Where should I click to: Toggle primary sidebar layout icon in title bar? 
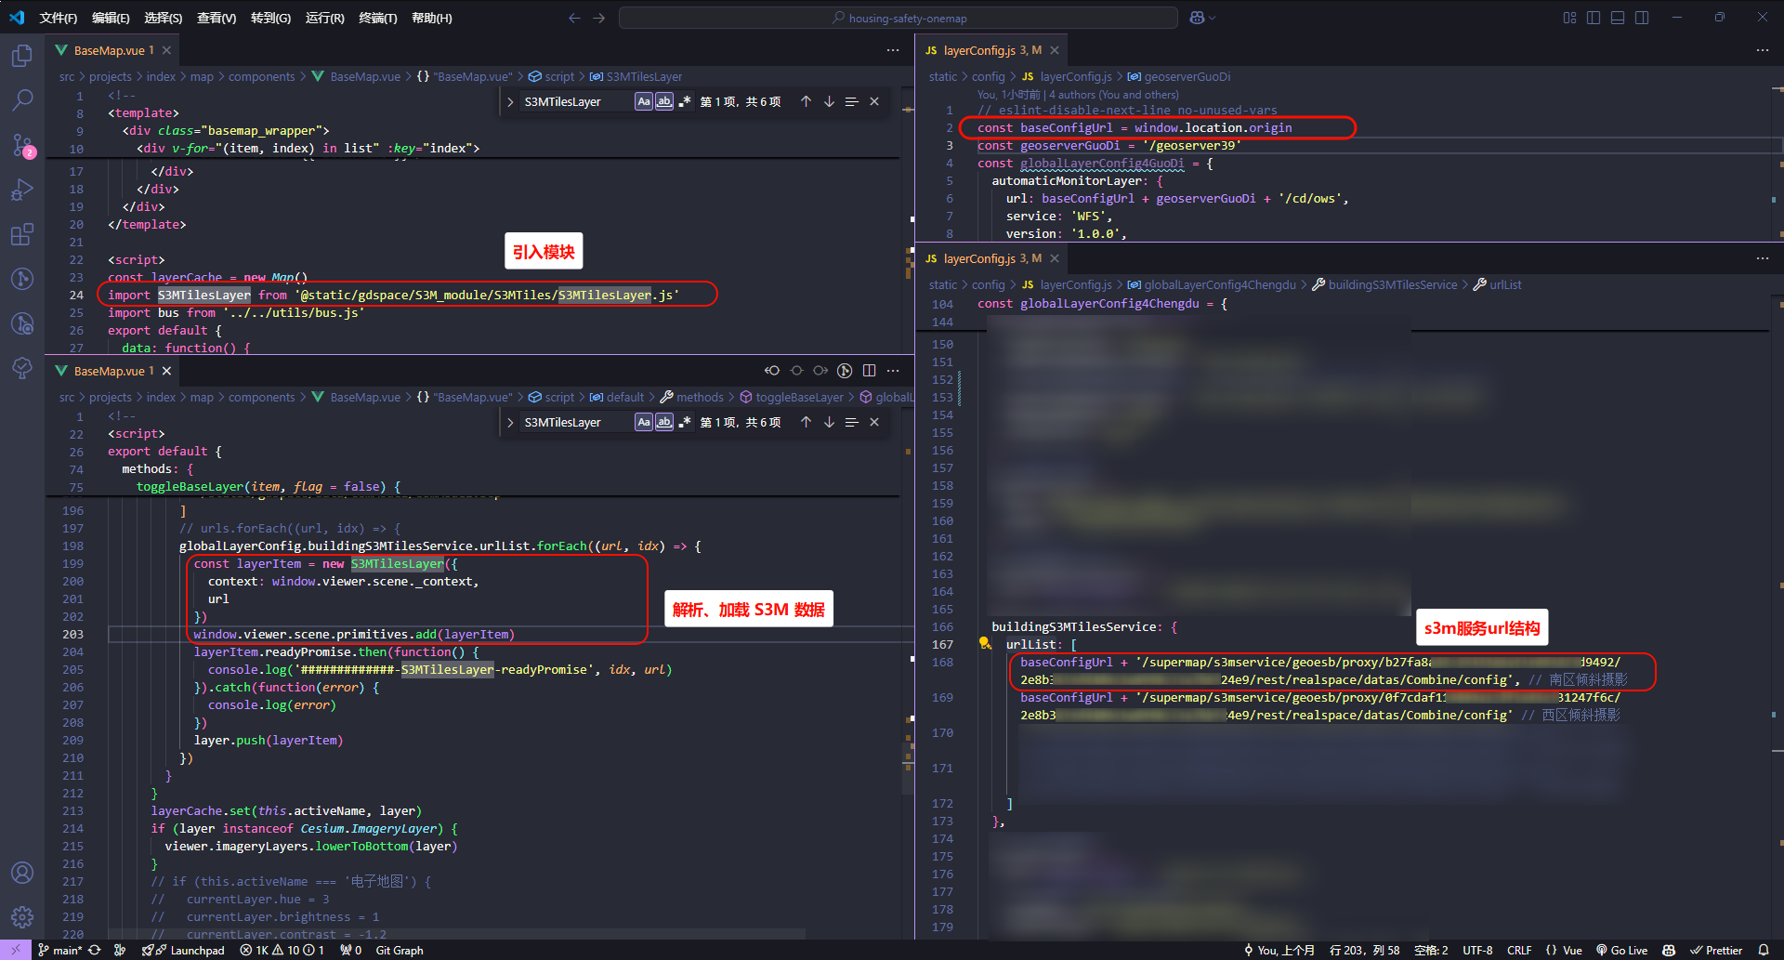[1594, 18]
